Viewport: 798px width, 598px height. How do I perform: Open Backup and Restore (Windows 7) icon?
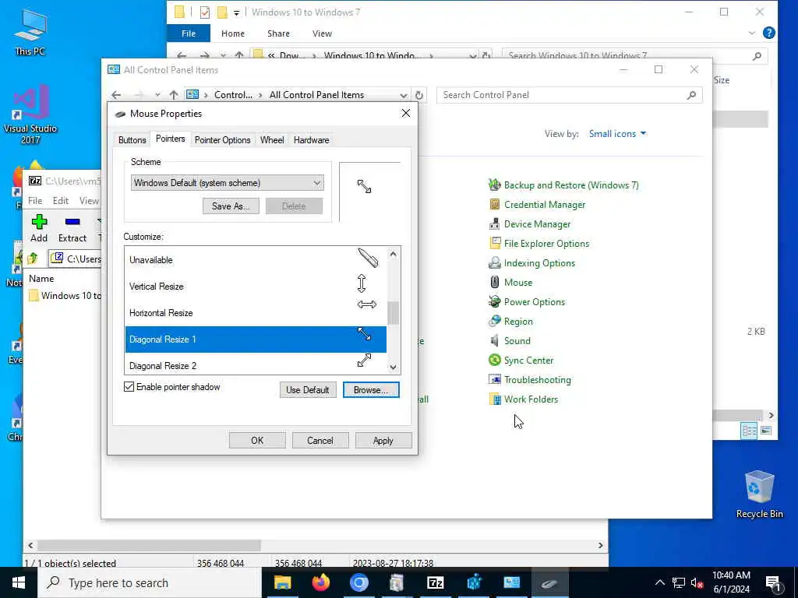[x=494, y=185]
